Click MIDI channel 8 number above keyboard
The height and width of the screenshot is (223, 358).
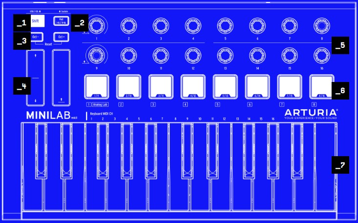click(176, 119)
